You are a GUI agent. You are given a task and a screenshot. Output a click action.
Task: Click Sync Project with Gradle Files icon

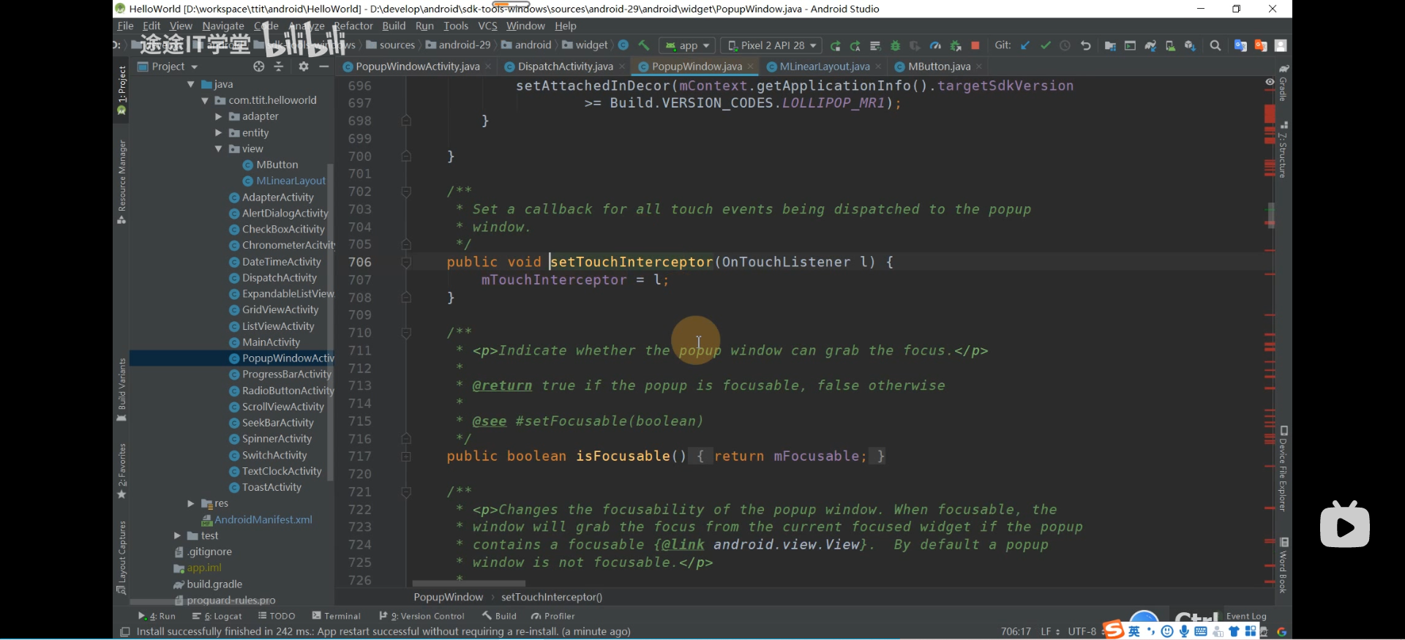click(x=1150, y=45)
